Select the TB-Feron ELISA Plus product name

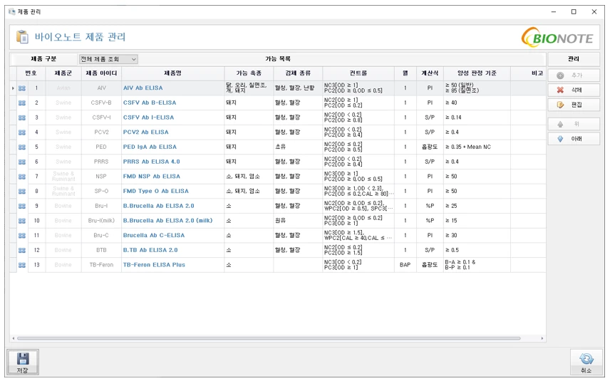(154, 266)
